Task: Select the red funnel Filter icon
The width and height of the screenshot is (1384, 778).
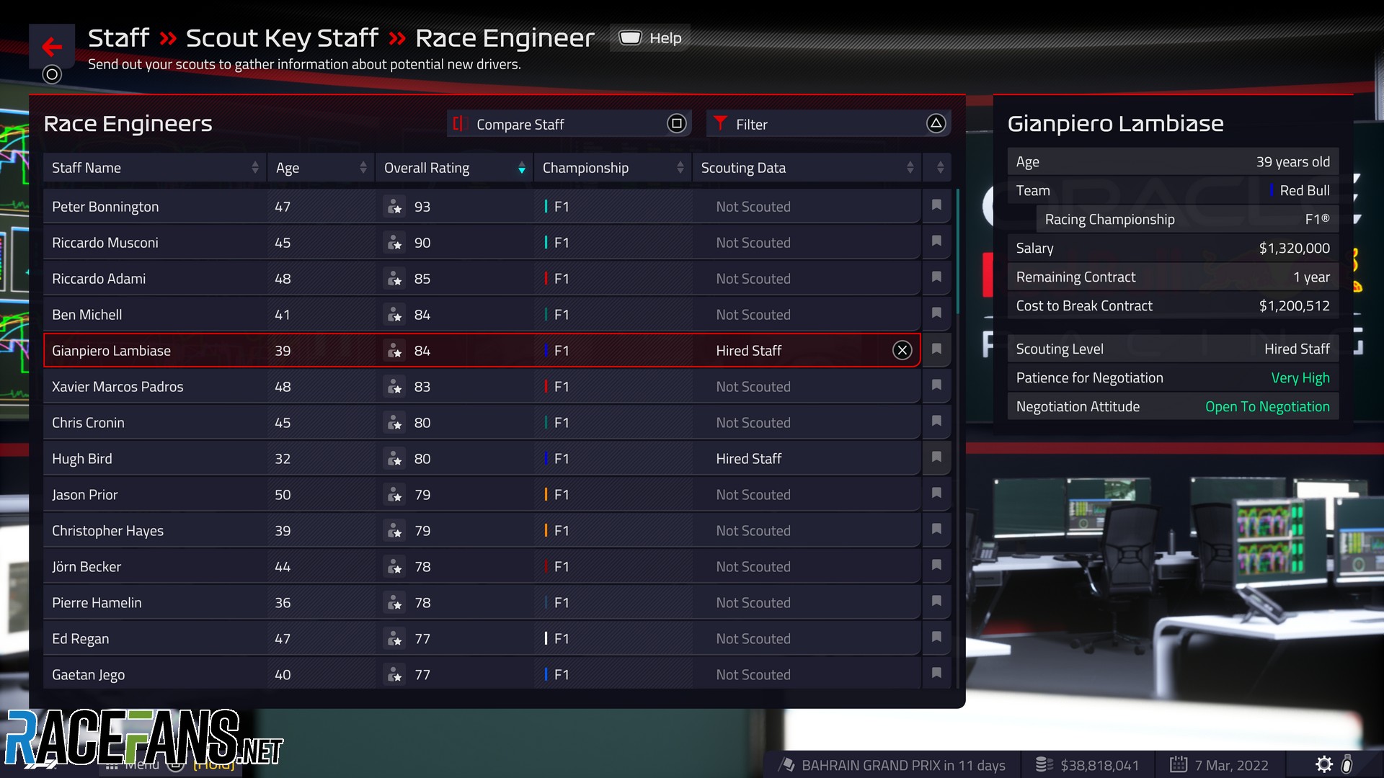Action: pos(722,124)
